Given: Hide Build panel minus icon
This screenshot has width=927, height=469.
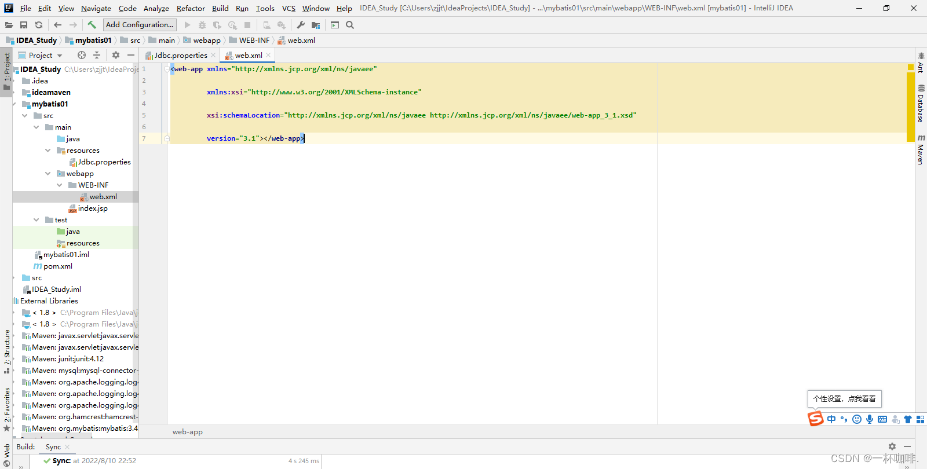Looking at the screenshot, I should 907,446.
